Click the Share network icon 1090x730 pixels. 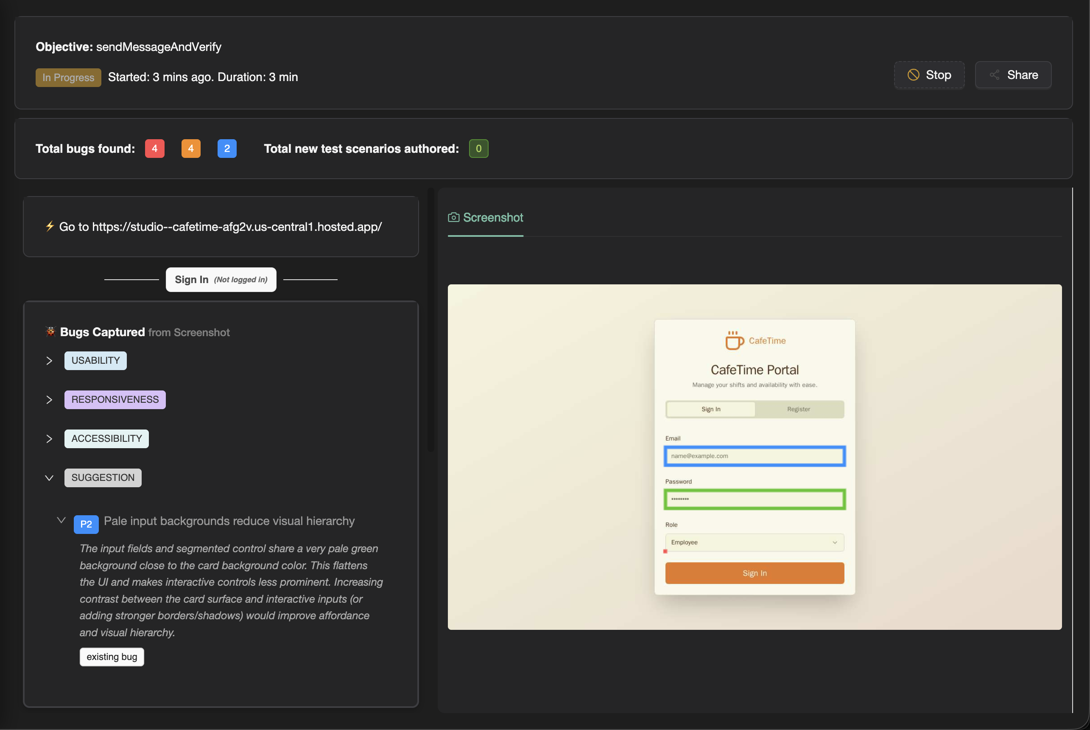(x=994, y=75)
